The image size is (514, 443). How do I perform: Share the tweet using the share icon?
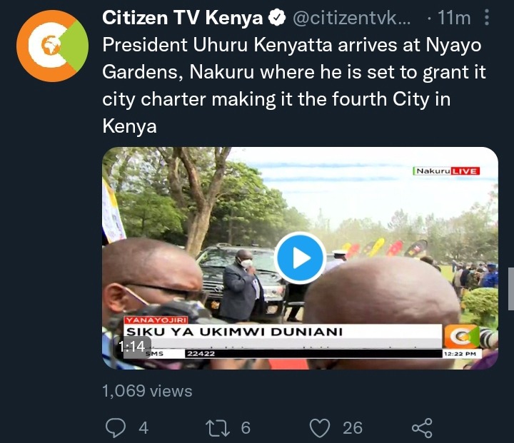tap(422, 427)
